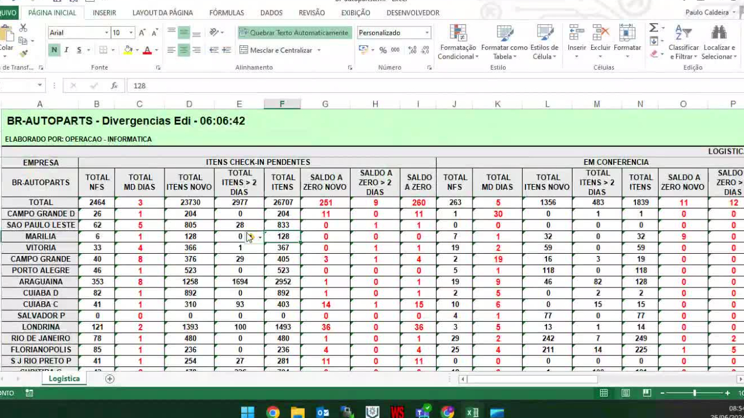This screenshot has width=744, height=418.
Task: Increase indent
Action: coord(226,51)
